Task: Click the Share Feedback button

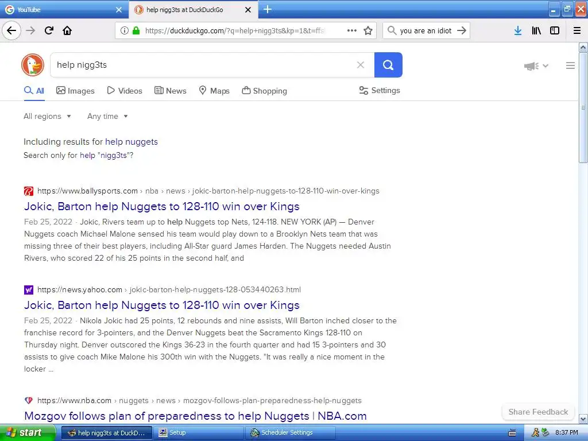Action: tap(538, 412)
